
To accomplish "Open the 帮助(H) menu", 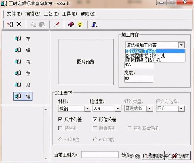I will click(x=88, y=14).
